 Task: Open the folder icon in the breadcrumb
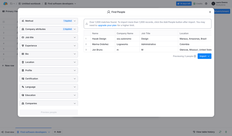click(11, 3)
